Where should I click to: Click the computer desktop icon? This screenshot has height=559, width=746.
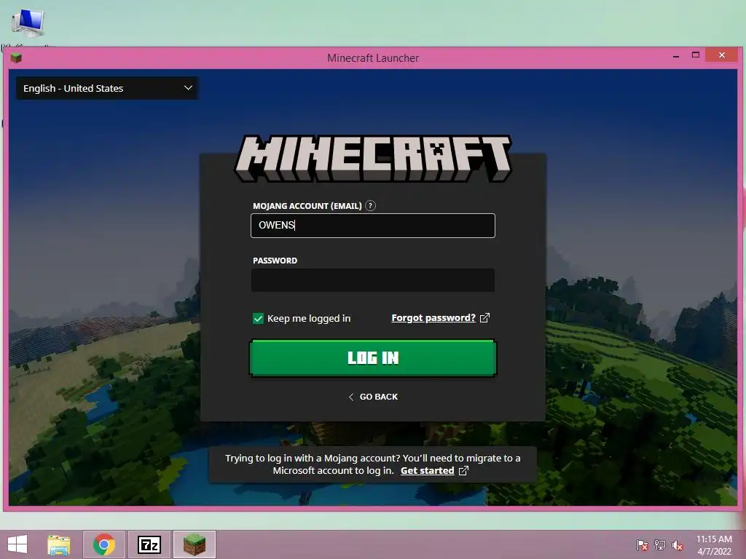28,23
